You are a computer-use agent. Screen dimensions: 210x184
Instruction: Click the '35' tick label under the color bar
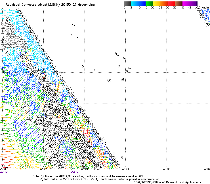[175, 7]
